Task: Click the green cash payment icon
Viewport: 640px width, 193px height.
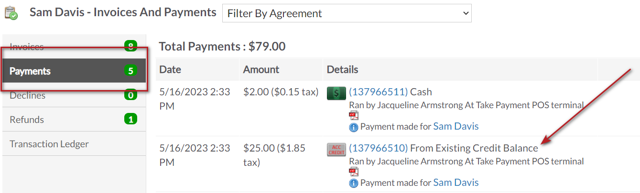Action: pos(336,93)
